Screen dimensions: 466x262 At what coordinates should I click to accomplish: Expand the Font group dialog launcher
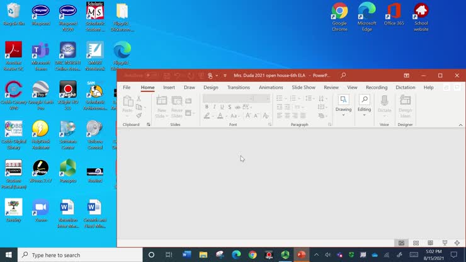click(270, 125)
